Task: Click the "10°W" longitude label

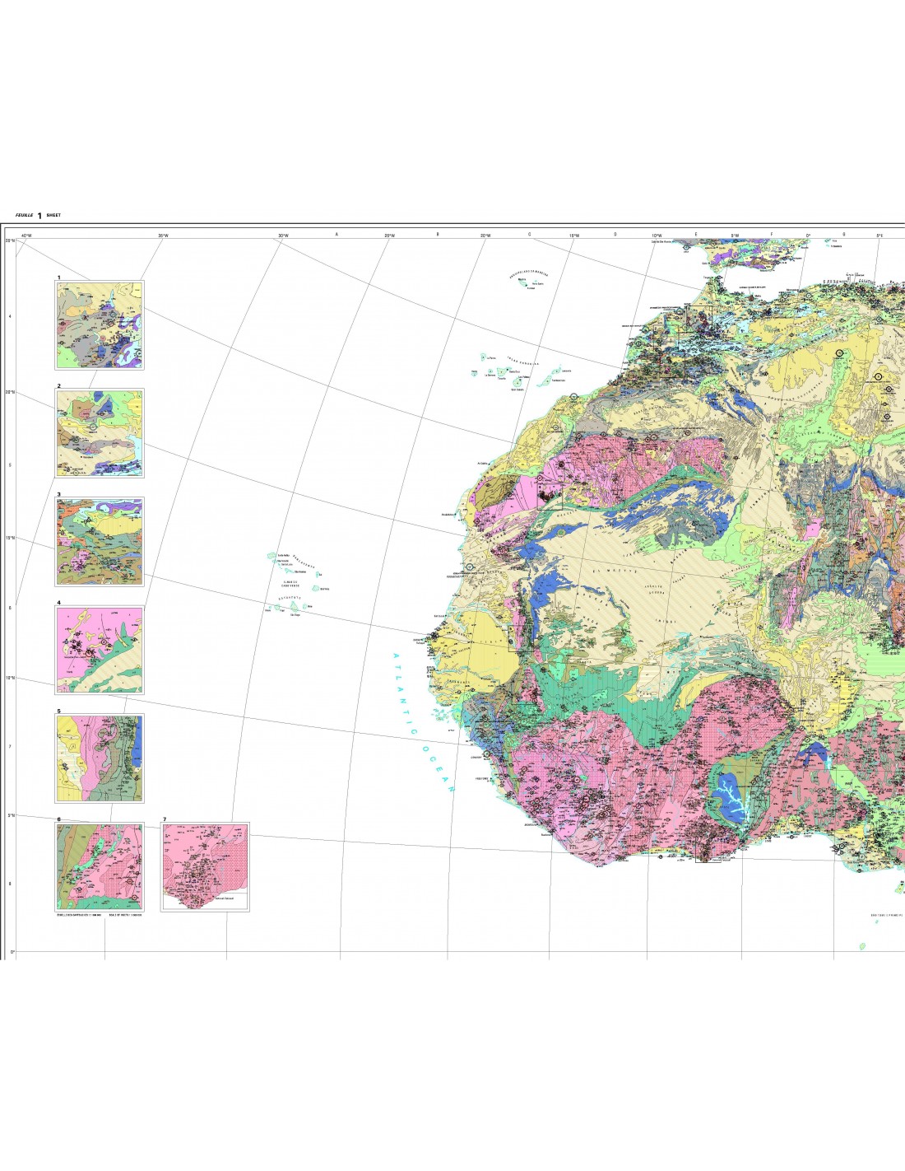Action: (x=657, y=236)
